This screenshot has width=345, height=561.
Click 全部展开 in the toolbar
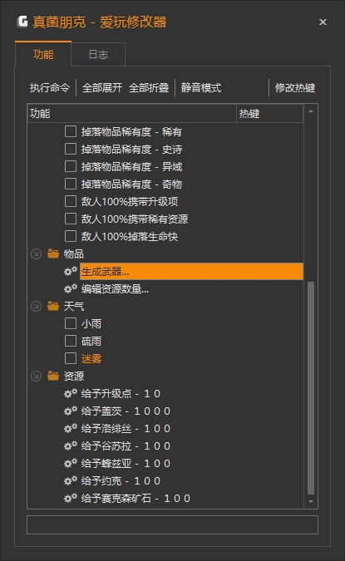tap(102, 87)
